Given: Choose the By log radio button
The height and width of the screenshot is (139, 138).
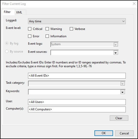Looking at the screenshot, I should (7, 43).
